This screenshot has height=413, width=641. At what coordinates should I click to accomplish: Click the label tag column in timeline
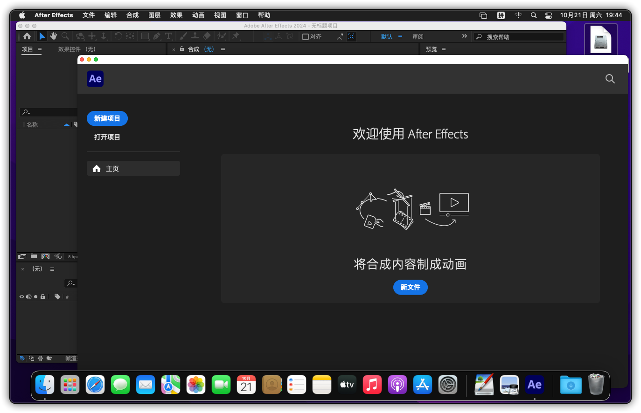tap(57, 296)
